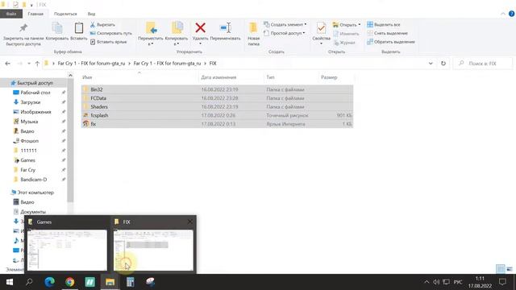This screenshot has width=516, height=290.
Task: Switch to the Главная ribbon tab
Action: click(x=35, y=14)
